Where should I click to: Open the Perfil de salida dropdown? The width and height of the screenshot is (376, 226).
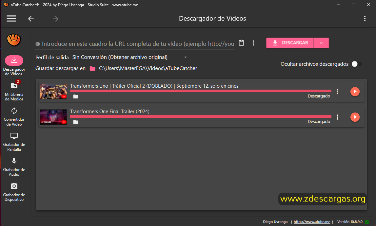coord(129,57)
